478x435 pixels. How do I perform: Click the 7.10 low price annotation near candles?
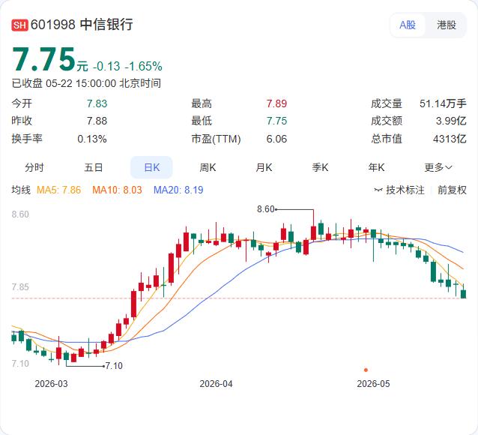coord(114,366)
